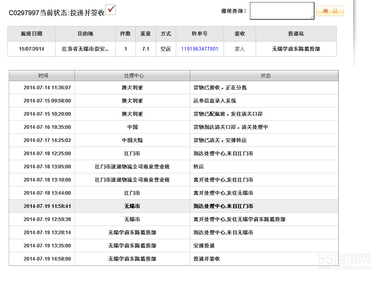
Task: Select the destination 江苏省无锡市崇安... cell
Action: click(85, 49)
